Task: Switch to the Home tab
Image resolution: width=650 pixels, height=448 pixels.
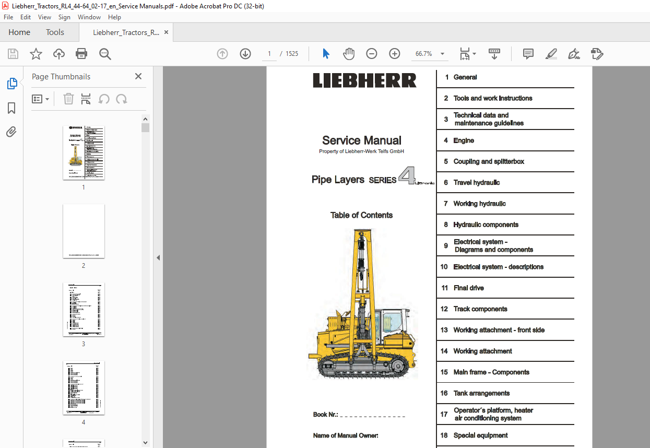Action: pyautogui.click(x=19, y=32)
